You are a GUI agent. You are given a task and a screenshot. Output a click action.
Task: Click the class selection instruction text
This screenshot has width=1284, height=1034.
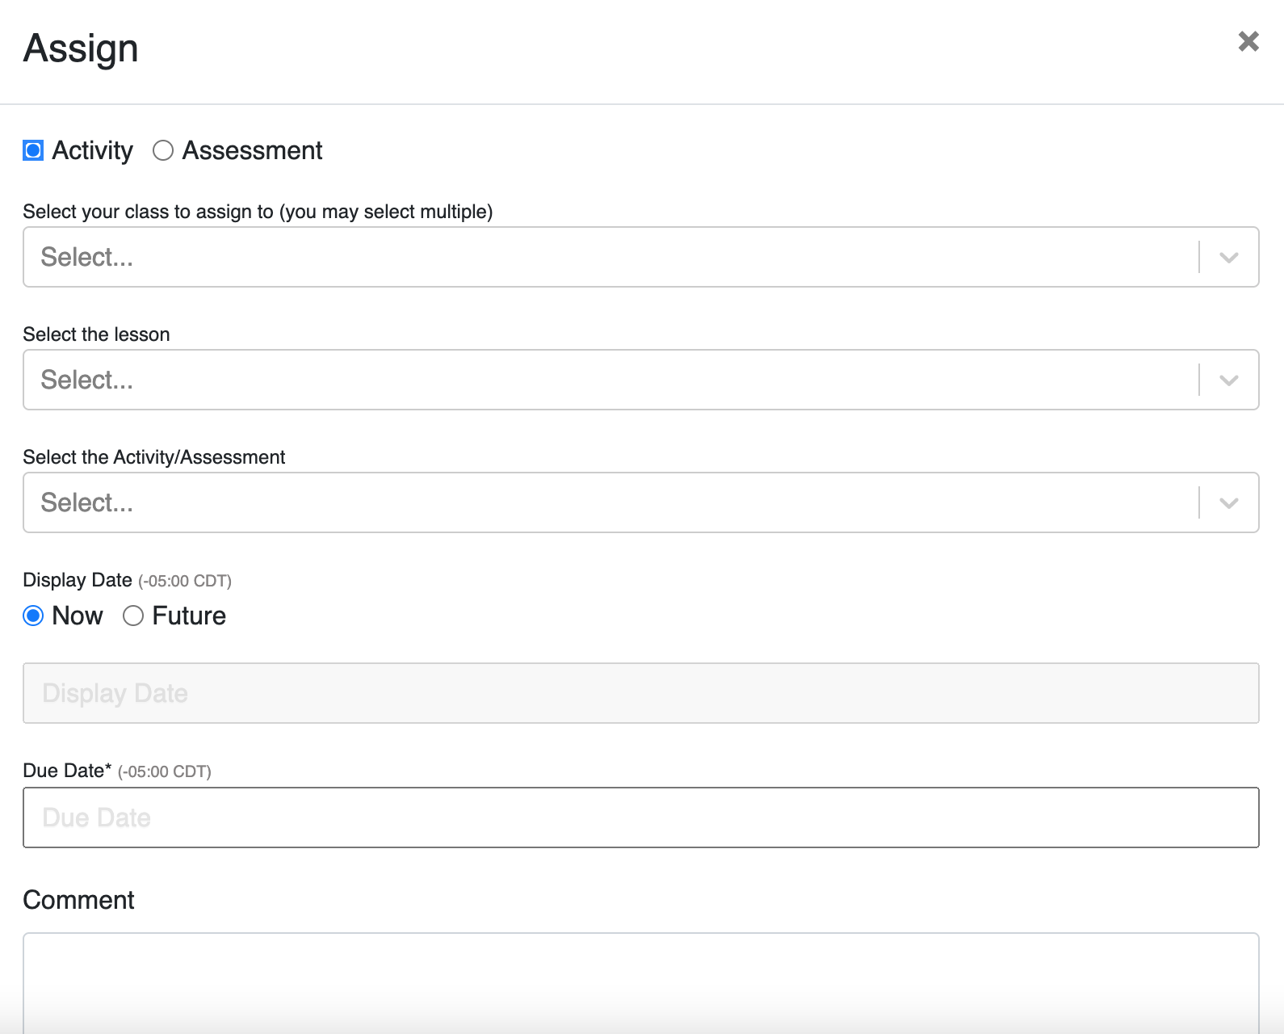(x=258, y=212)
